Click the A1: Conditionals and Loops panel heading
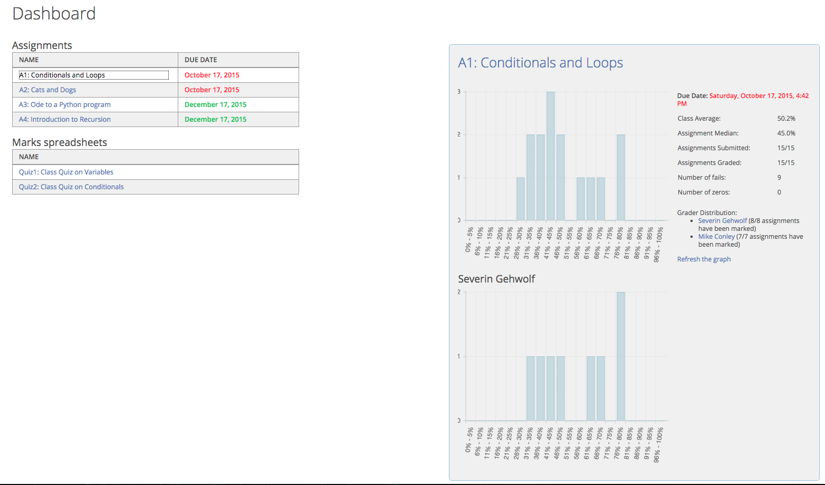Image resolution: width=825 pixels, height=485 pixels. point(540,63)
